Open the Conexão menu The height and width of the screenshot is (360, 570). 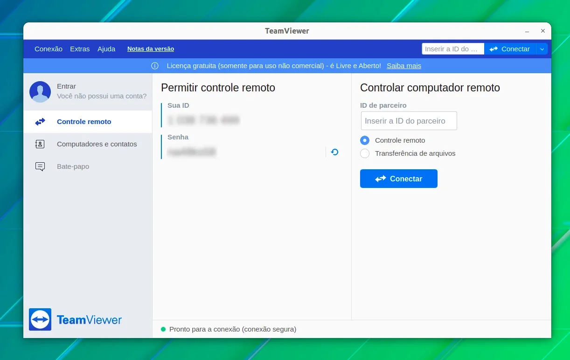coord(49,49)
